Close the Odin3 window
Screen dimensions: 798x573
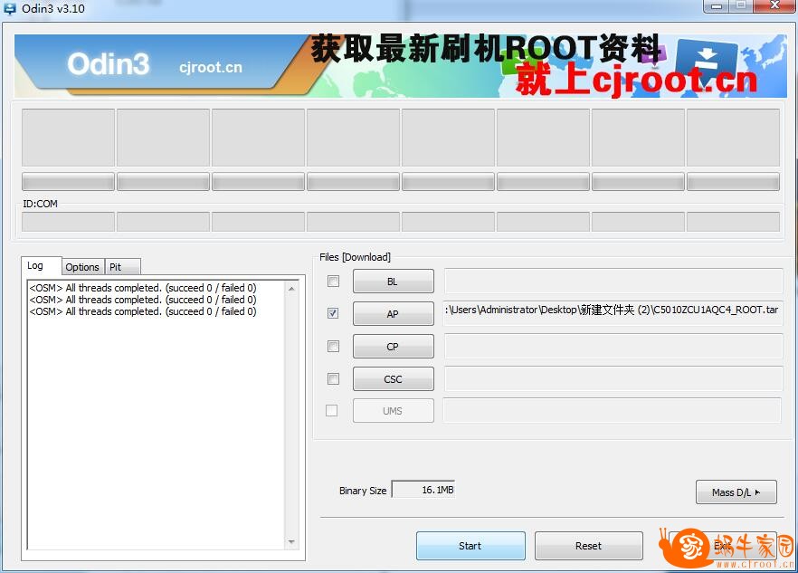(x=775, y=5)
